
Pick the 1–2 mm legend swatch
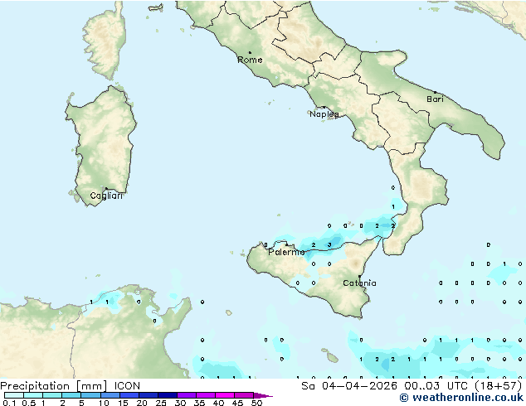[x=52, y=395]
